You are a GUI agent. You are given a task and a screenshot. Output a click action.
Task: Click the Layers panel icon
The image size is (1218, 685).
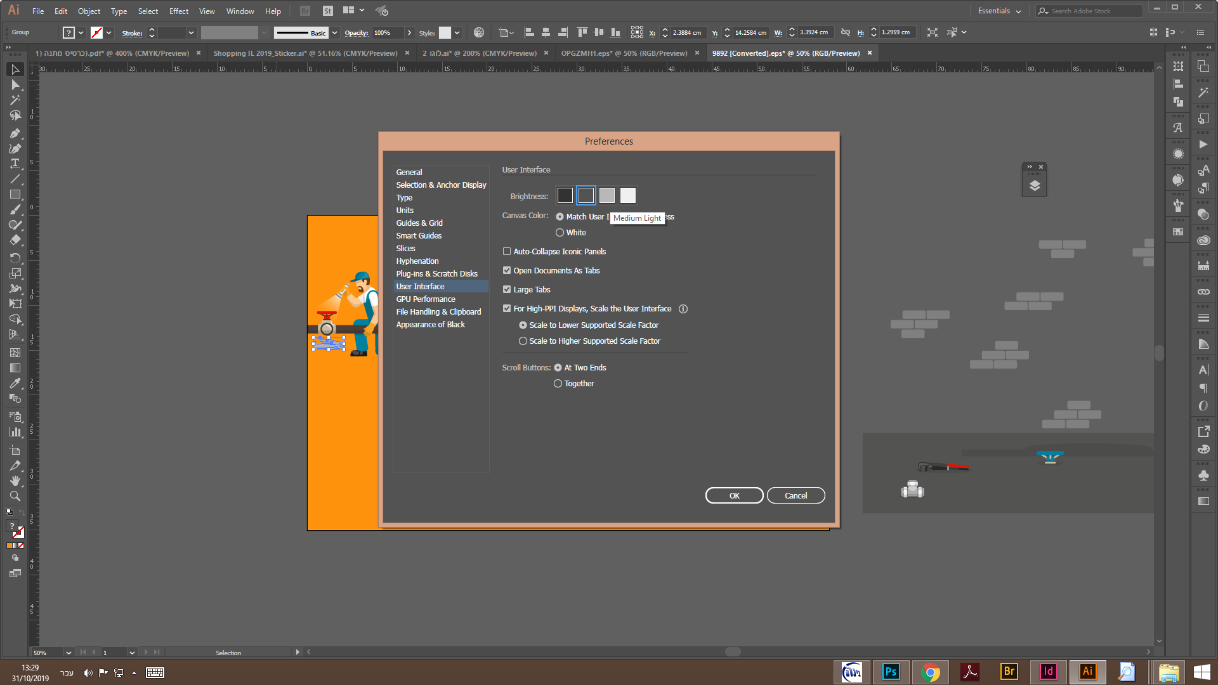point(1035,185)
